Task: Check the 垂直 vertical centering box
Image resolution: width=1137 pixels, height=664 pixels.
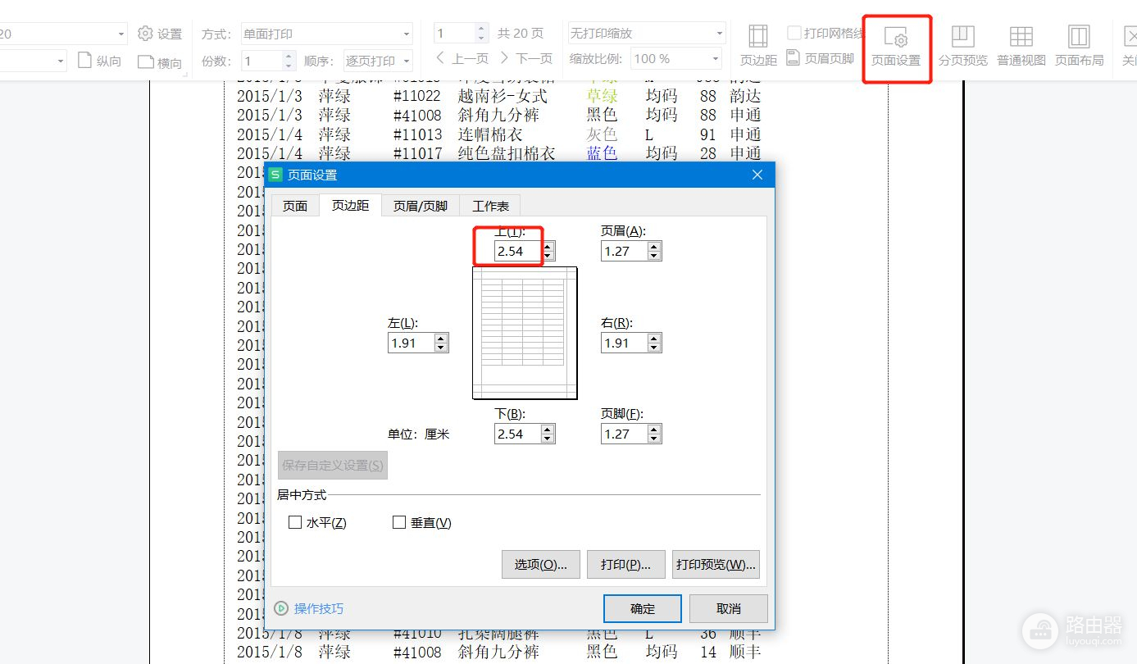Action: (399, 522)
